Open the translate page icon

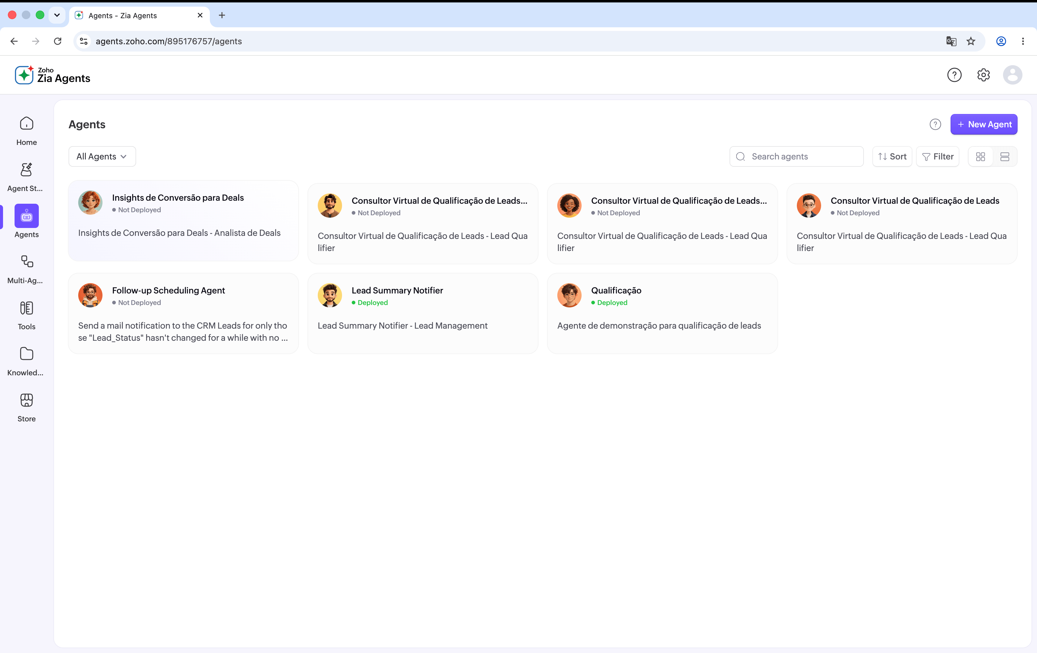point(951,41)
